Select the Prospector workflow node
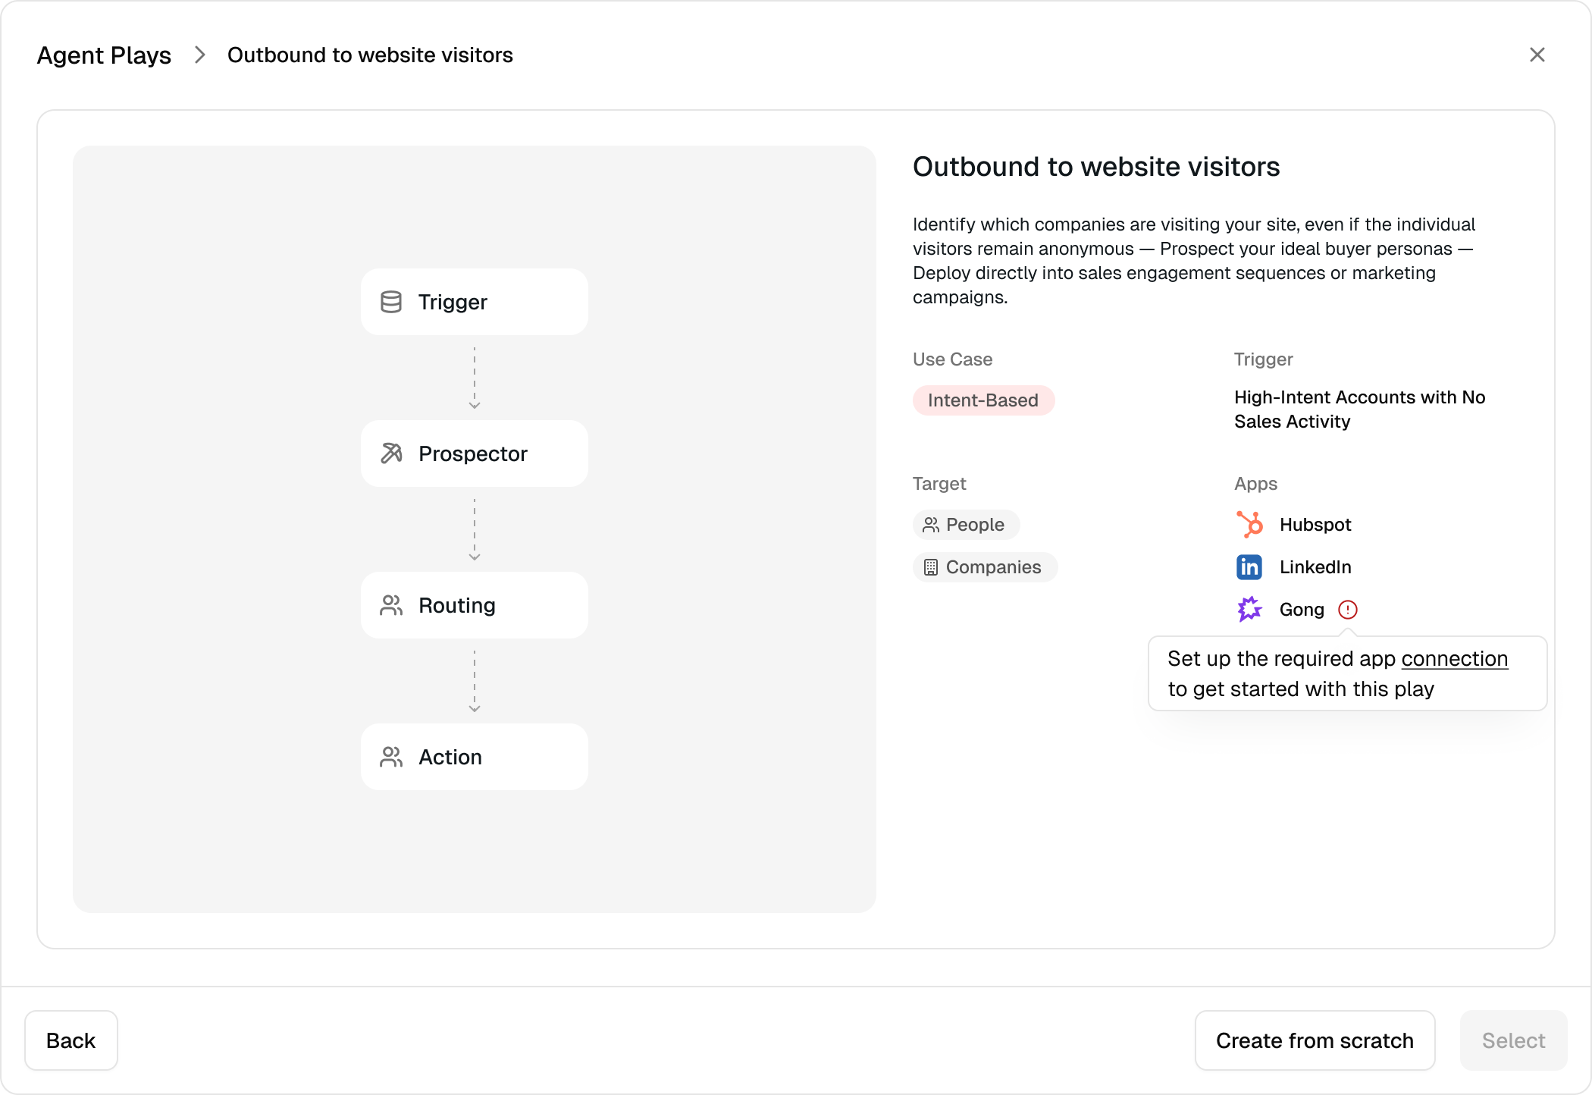Image resolution: width=1592 pixels, height=1095 pixels. point(475,453)
